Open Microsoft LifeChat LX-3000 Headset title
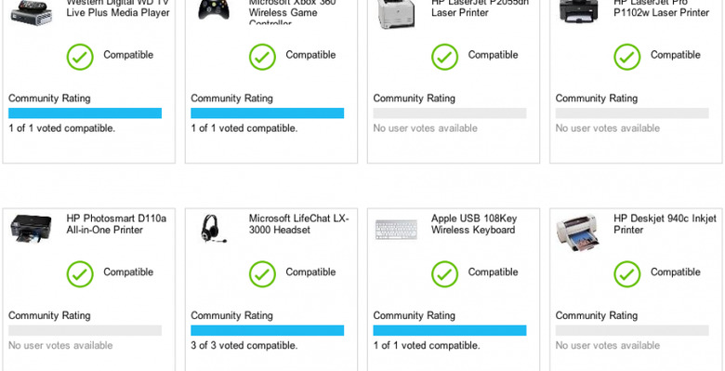Viewport: 725px width, 371px height. (x=298, y=224)
